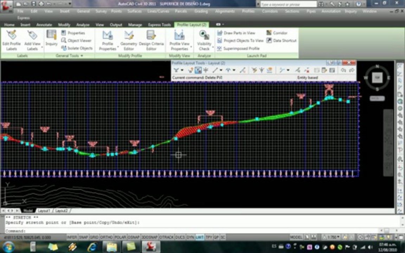Click Project Objects To View

click(x=240, y=40)
